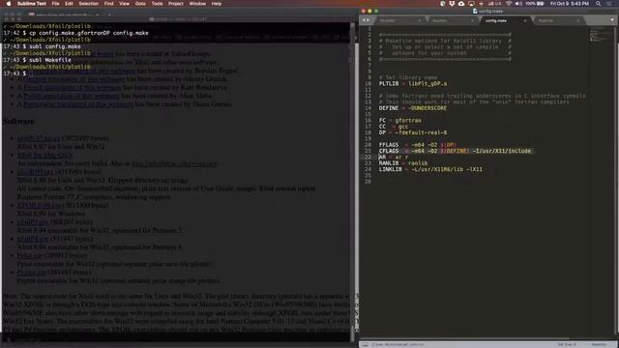Open the Project menu
This screenshot has width=619, height=348.
tap(176, 4)
